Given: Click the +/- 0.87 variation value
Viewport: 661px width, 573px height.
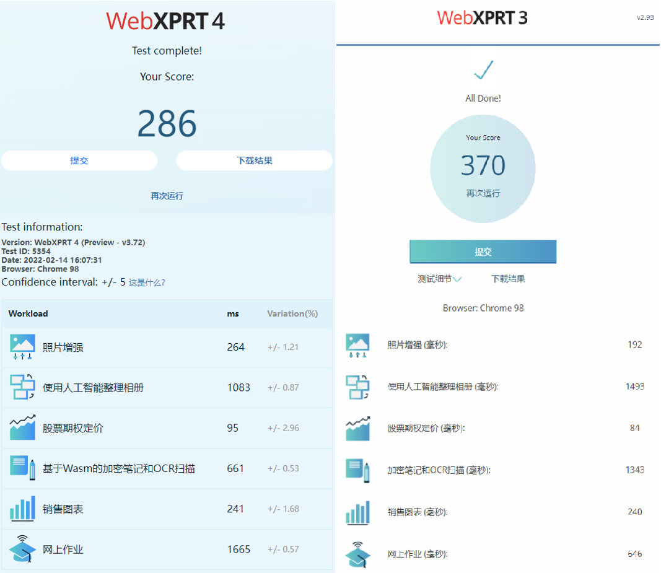Looking at the screenshot, I should [283, 388].
